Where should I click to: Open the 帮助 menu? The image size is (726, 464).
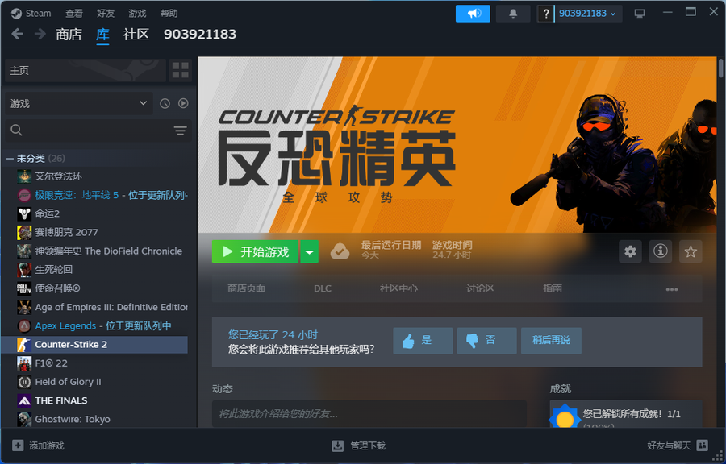point(169,14)
